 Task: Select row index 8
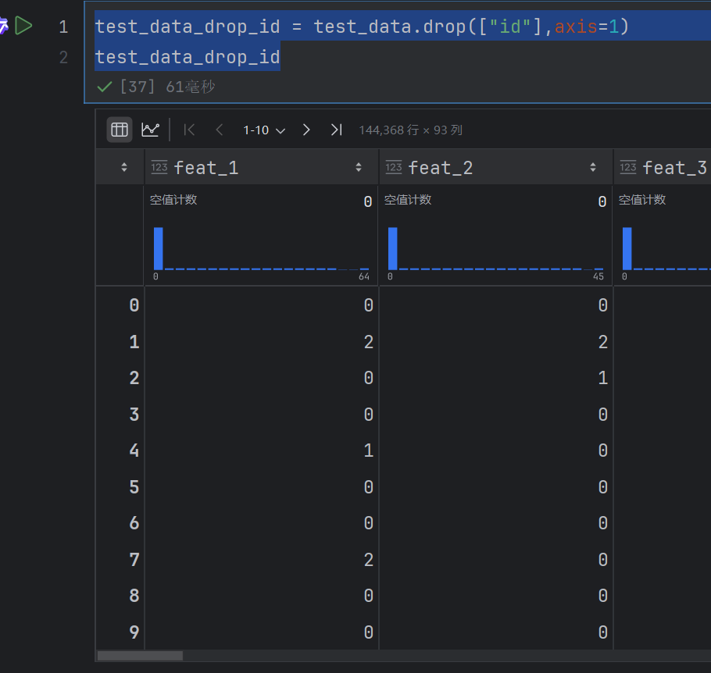click(x=134, y=596)
